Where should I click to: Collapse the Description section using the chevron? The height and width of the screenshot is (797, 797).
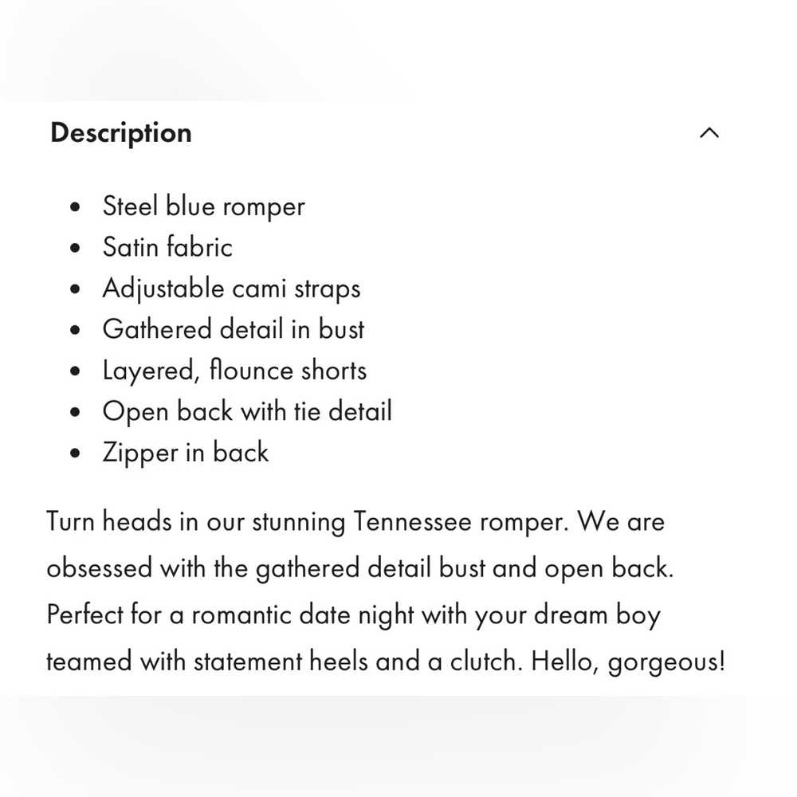point(709,133)
